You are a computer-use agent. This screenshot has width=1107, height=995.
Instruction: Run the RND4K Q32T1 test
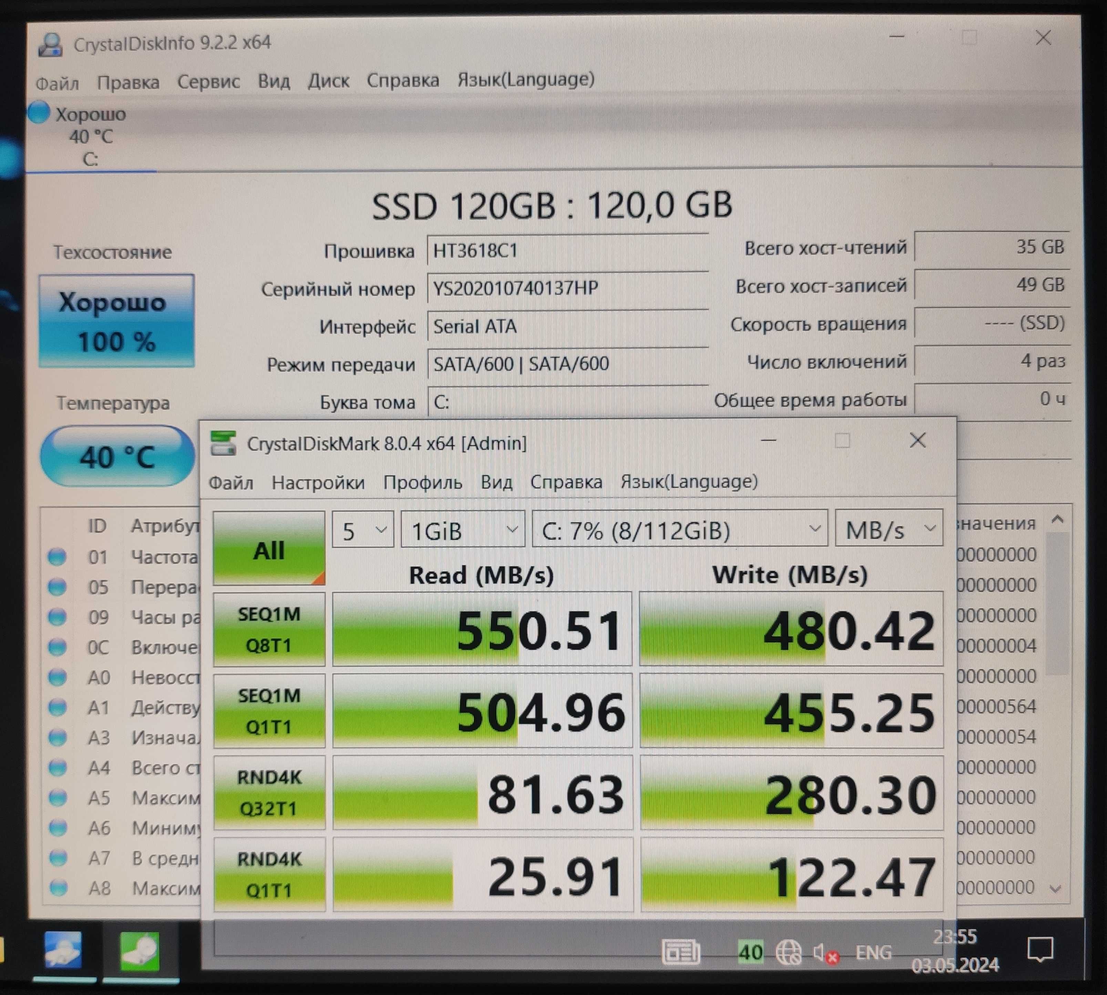(269, 793)
